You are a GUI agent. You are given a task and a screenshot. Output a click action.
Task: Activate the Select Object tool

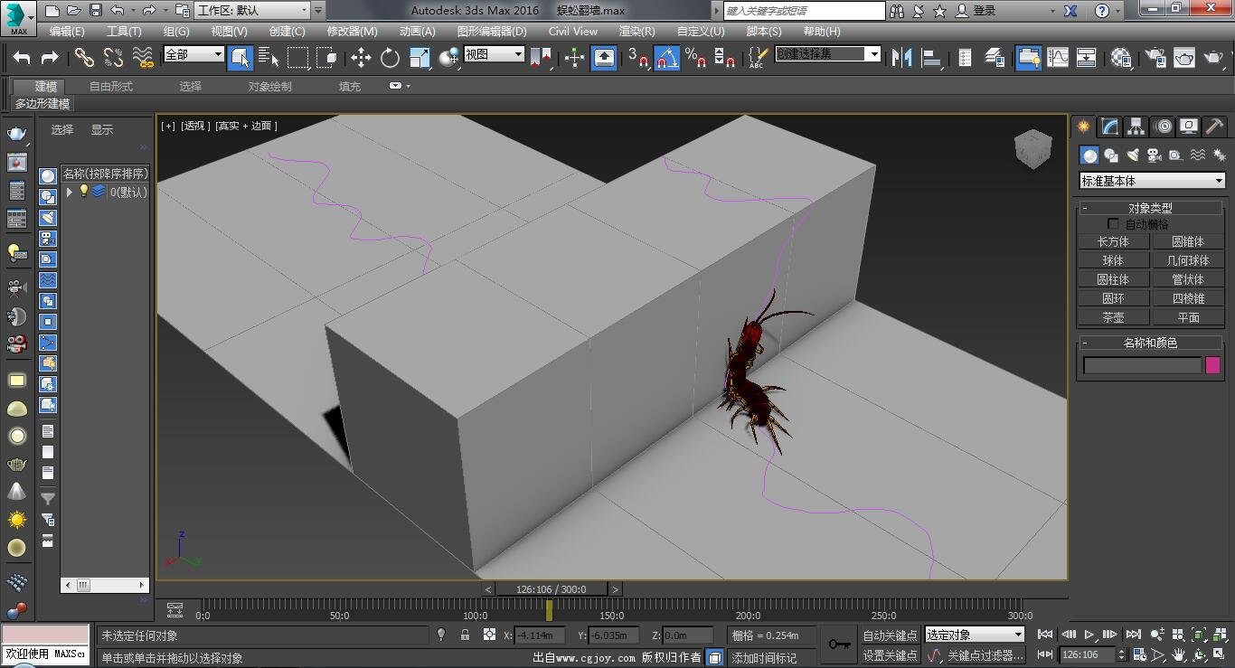pyautogui.click(x=240, y=58)
